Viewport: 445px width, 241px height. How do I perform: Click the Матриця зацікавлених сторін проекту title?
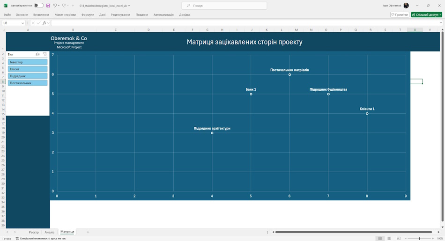point(245,42)
